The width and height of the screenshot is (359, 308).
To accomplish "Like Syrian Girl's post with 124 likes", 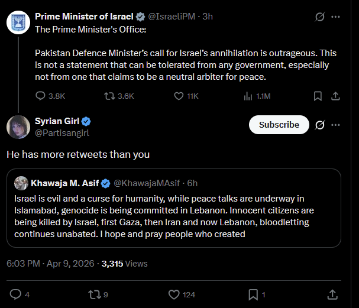I will point(174,294).
